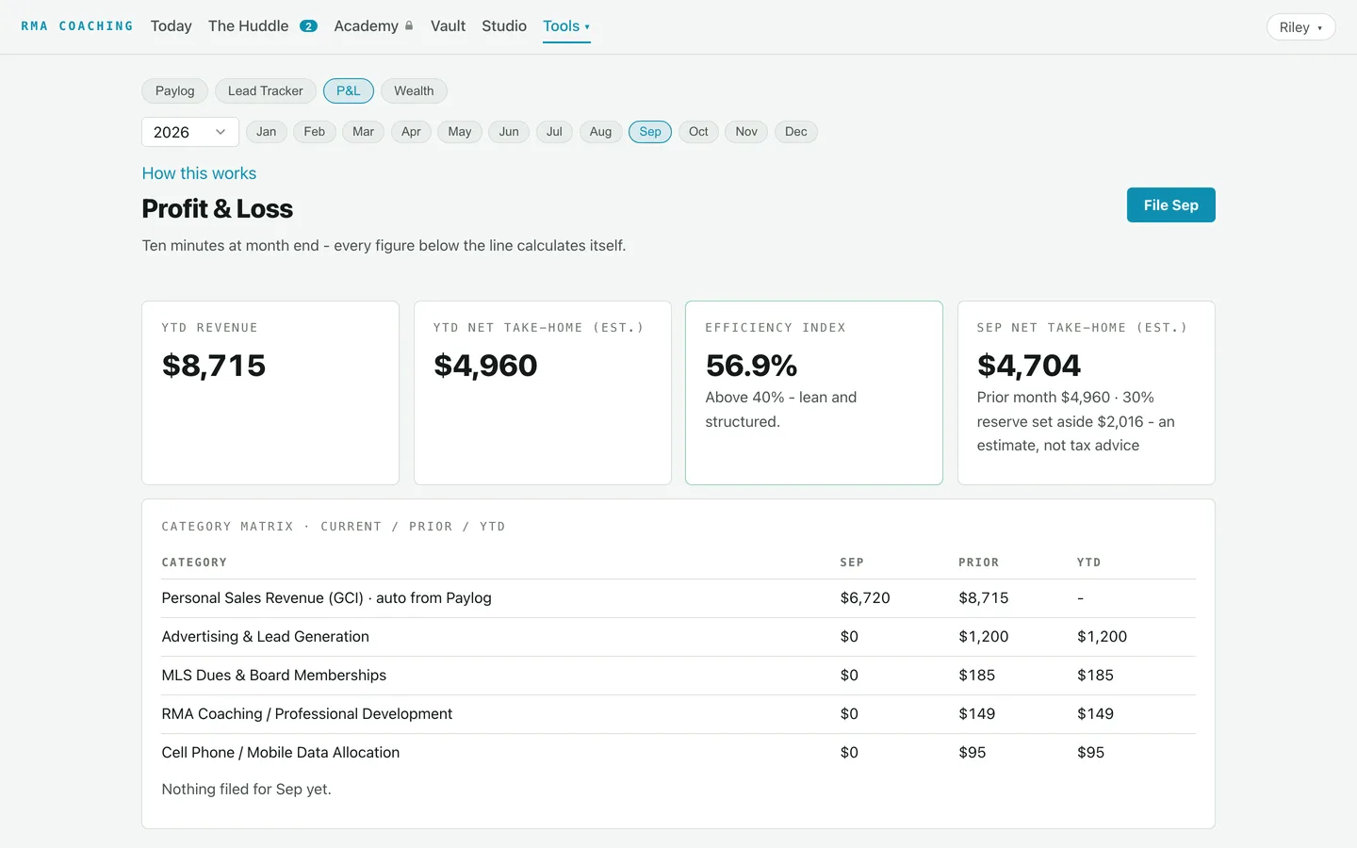
Task: Click the YTD Revenue card
Action: (x=270, y=393)
